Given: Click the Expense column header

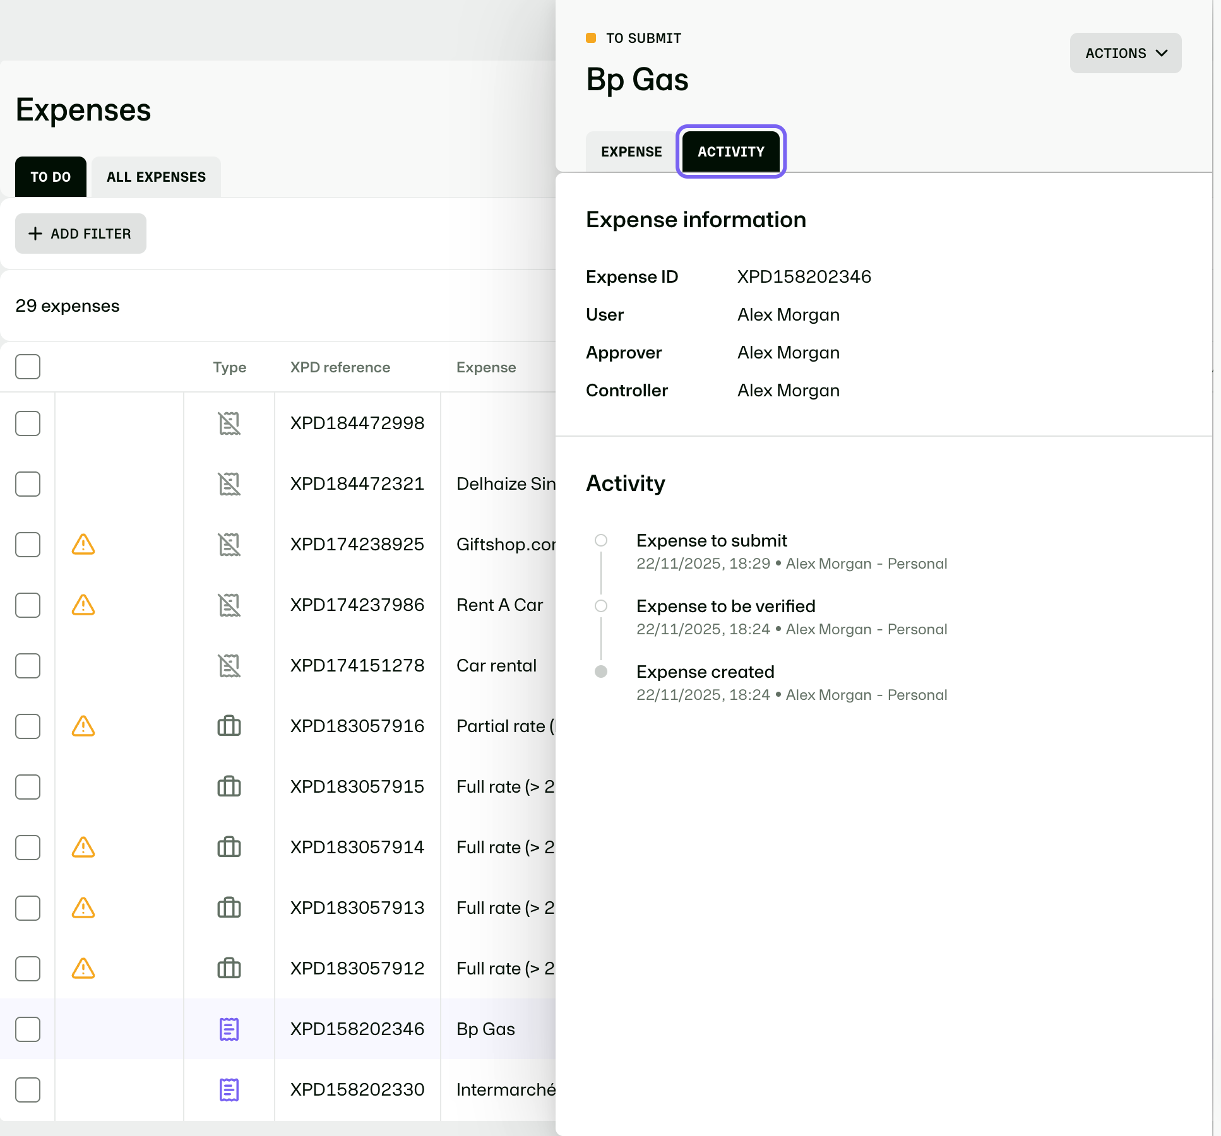Looking at the screenshot, I should tap(486, 367).
